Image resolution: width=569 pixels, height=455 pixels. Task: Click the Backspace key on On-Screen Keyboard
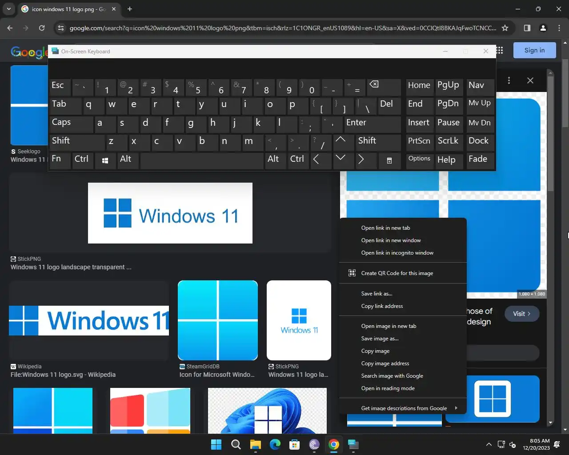click(384, 88)
